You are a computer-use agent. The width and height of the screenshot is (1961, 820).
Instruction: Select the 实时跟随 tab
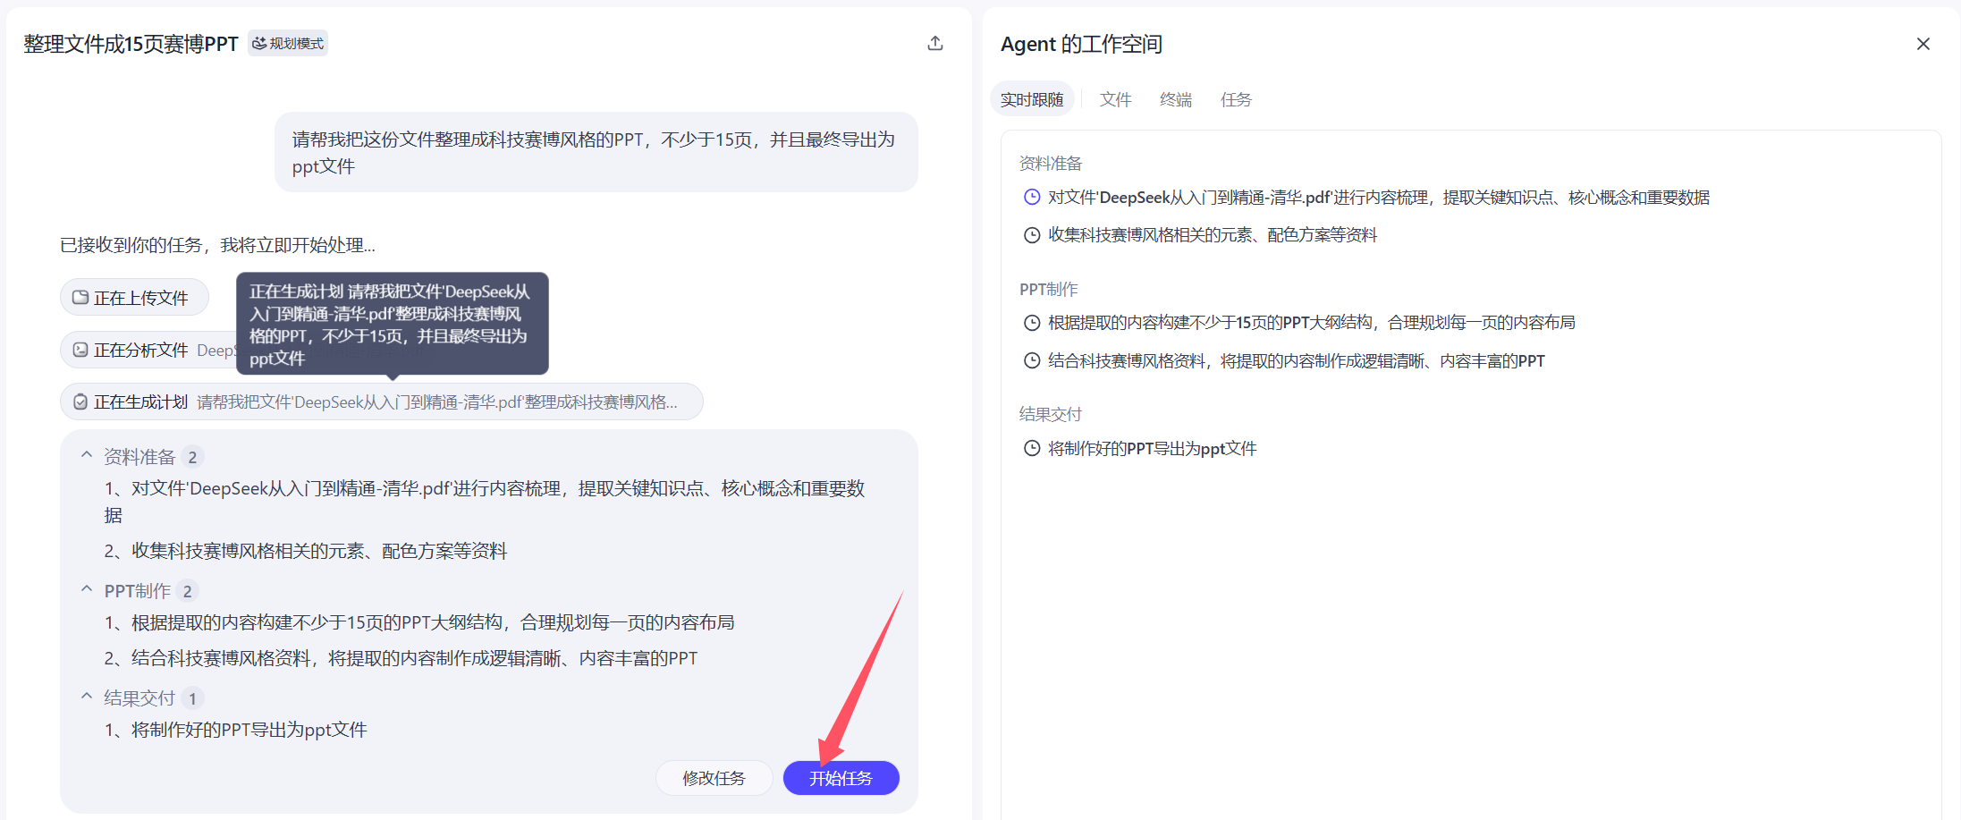tap(1032, 99)
